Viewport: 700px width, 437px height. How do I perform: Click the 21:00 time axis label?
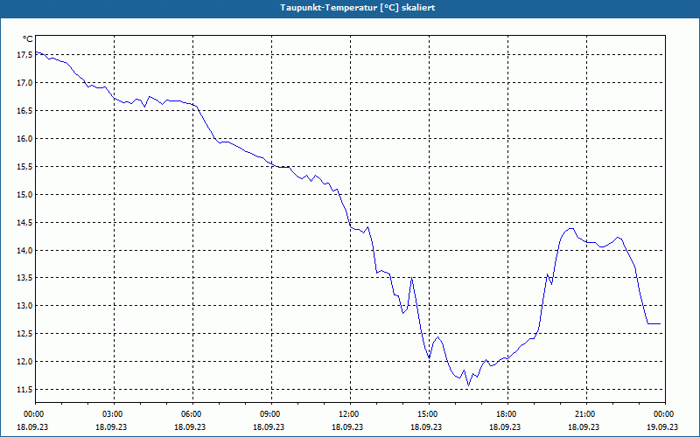pyautogui.click(x=586, y=414)
